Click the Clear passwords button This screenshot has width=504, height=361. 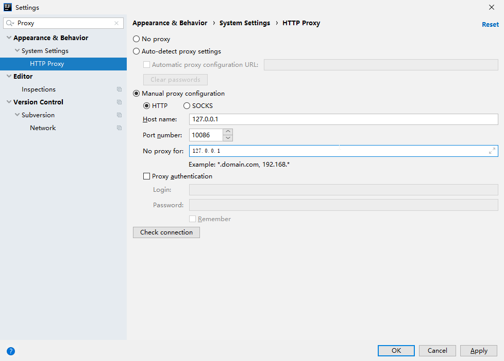click(x=175, y=80)
